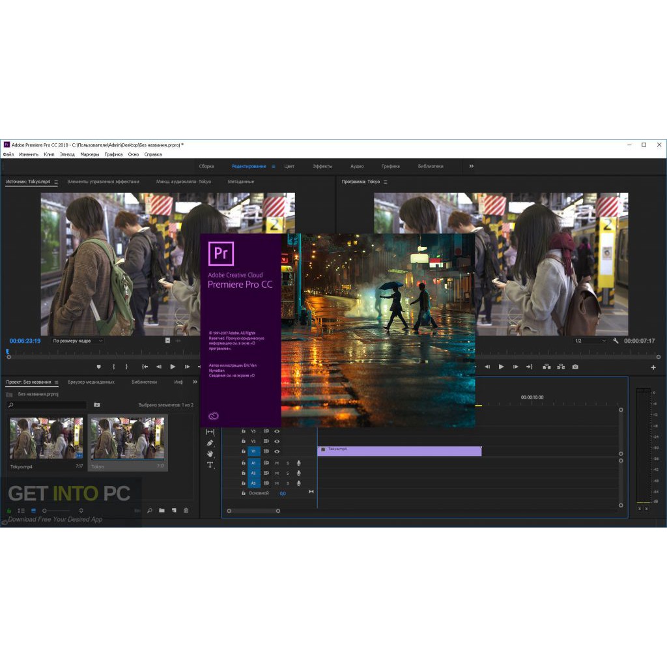Open the source zoom level dropdown
The image size is (667, 667).
coord(78,341)
